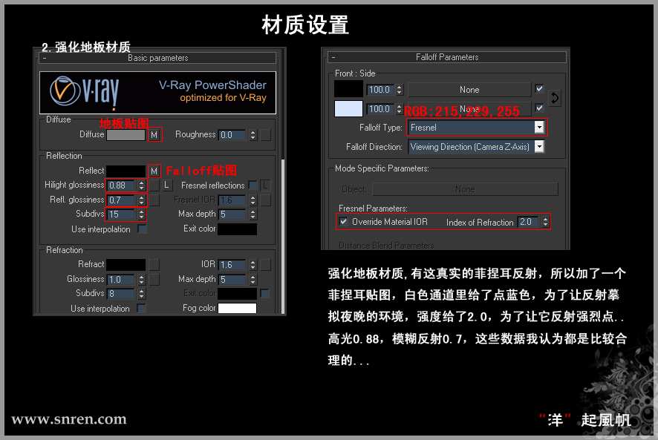Toggle Reflection Use interpolation checkbox
The width and height of the screenshot is (658, 440).
[x=142, y=229]
